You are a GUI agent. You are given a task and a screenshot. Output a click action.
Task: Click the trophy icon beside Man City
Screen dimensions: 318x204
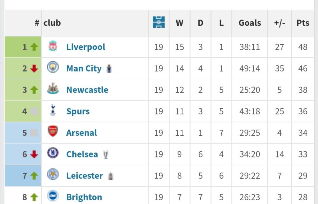pos(109,69)
